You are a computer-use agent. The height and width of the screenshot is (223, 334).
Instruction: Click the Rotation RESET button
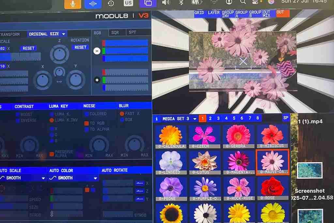pyautogui.click(x=80, y=47)
